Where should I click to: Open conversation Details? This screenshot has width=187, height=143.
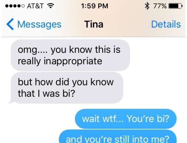[x=166, y=24]
